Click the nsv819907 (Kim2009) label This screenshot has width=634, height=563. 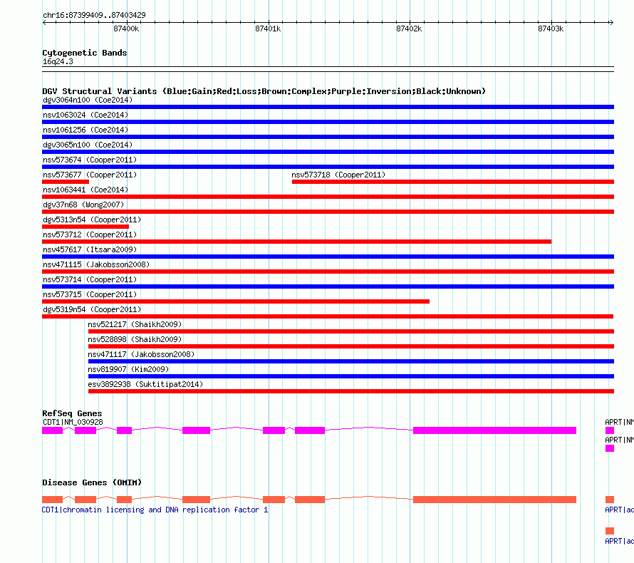[128, 369]
